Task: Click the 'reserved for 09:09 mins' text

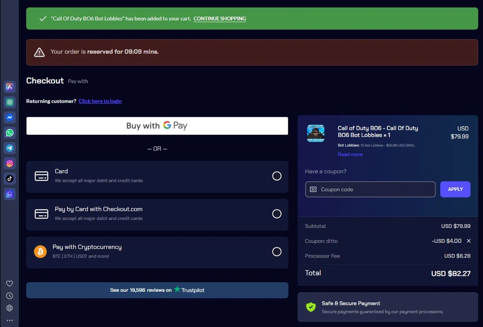Action: [123, 52]
